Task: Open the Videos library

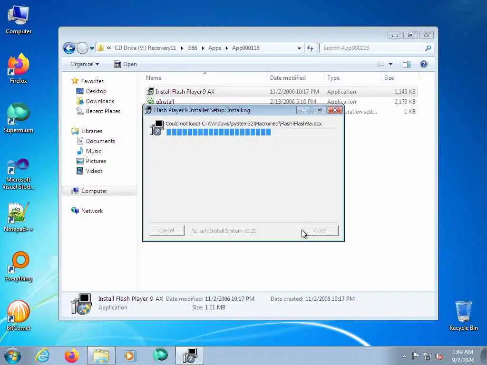Action: pos(94,171)
